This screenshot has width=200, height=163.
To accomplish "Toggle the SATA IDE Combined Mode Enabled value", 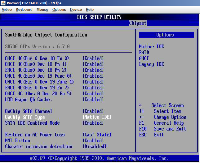I will tap(93, 123).
